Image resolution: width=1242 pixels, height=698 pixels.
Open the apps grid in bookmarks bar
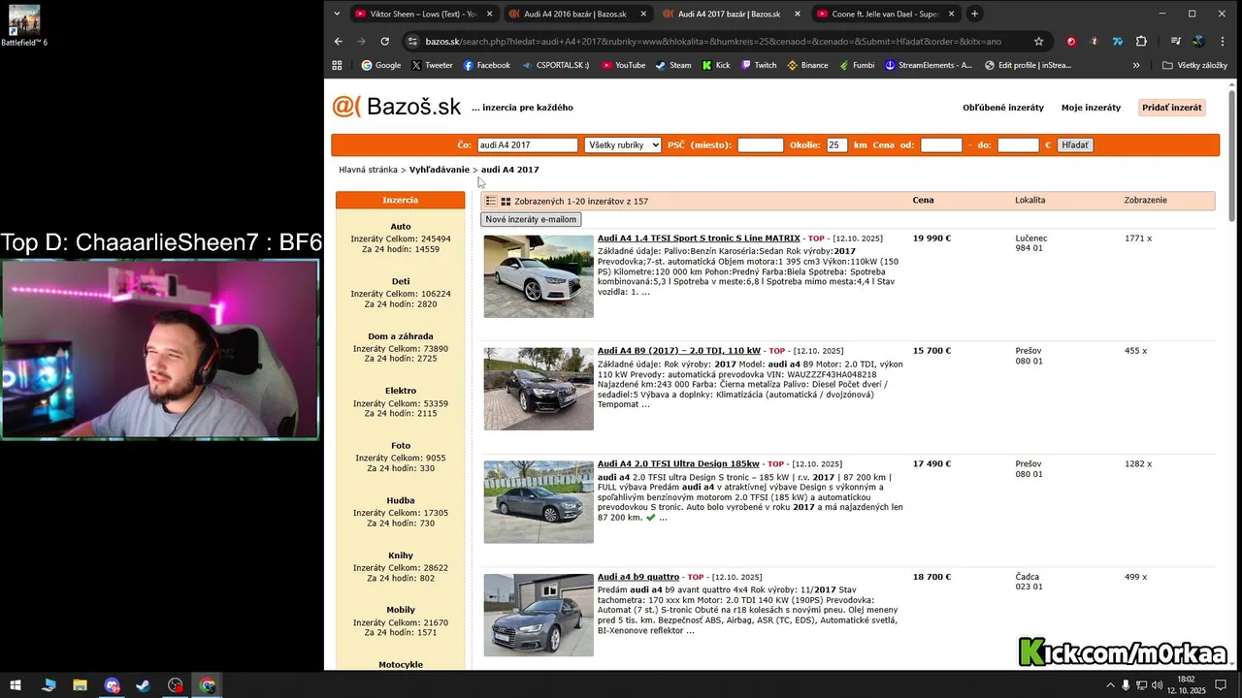click(337, 65)
